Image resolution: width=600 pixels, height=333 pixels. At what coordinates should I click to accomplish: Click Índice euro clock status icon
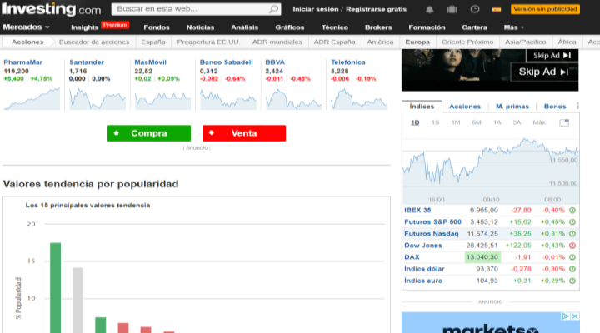(572, 281)
